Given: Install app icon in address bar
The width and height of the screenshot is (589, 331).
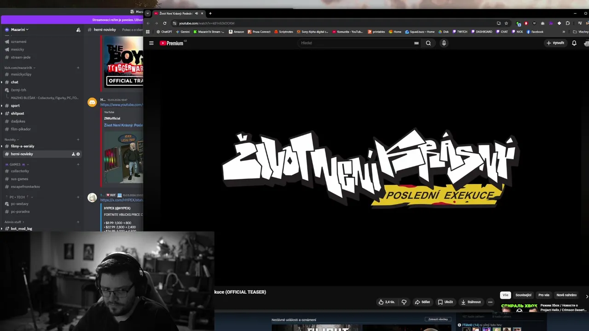Looking at the screenshot, I should point(499,23).
